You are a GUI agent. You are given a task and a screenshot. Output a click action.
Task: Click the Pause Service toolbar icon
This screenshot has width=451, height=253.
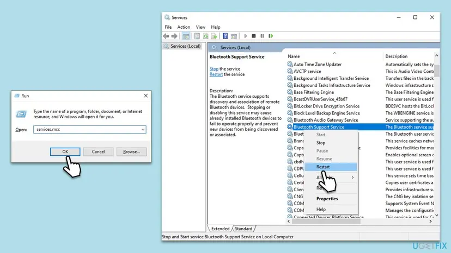click(x=262, y=36)
